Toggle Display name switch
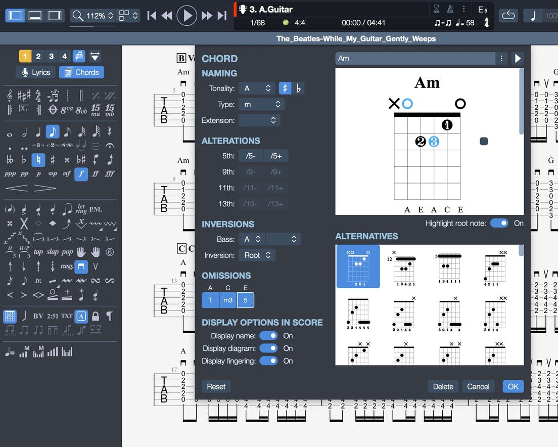 pos(268,336)
